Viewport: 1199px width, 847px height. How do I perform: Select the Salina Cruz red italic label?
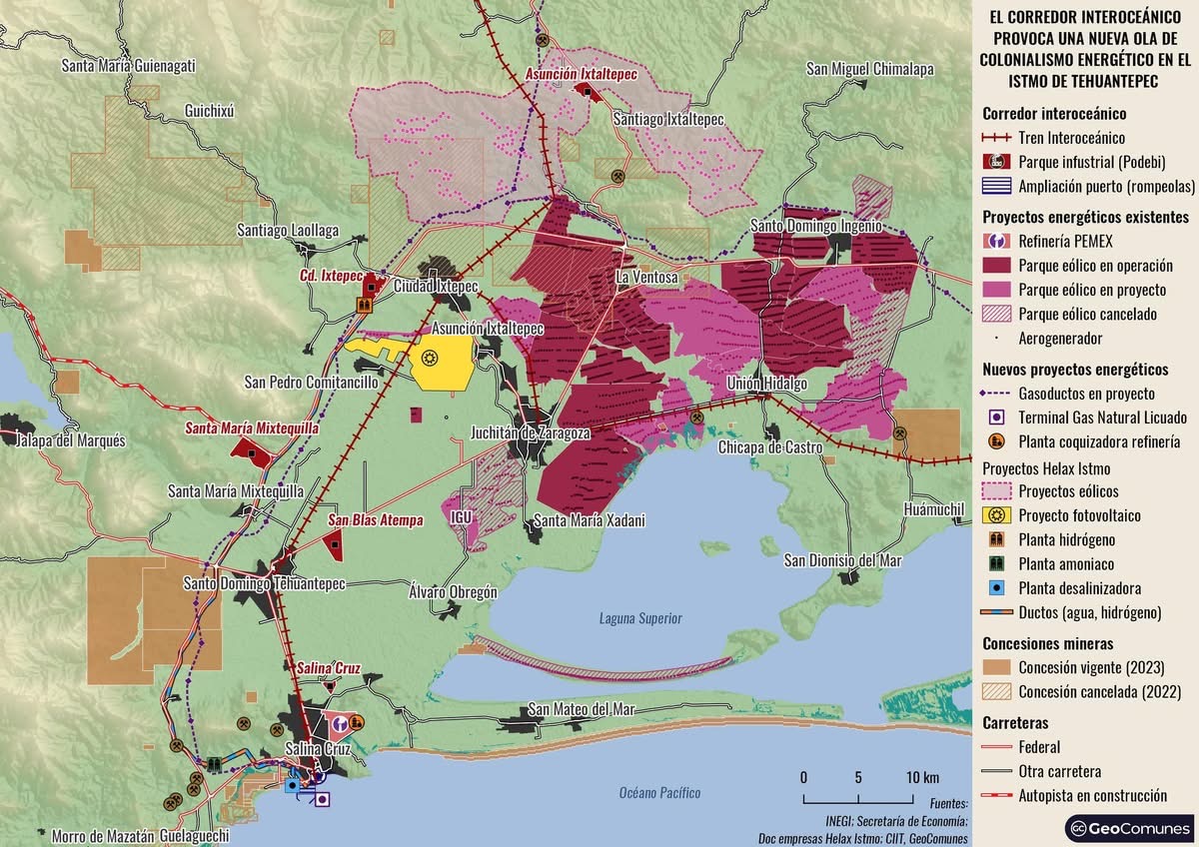click(x=327, y=668)
